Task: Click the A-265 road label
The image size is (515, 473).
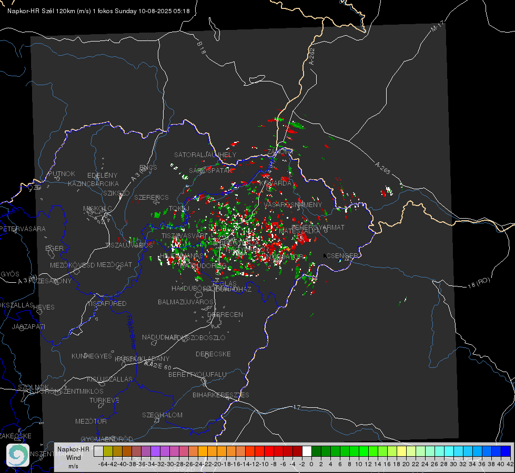Action: 382,168
